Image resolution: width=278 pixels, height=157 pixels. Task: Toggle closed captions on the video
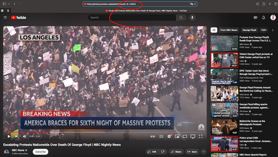(161, 136)
